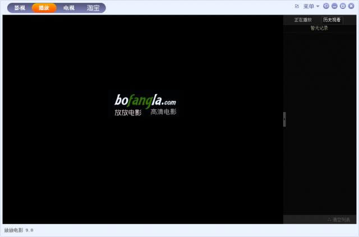
Task: Collapse the playlist side panel handle
Action: tap(284, 119)
